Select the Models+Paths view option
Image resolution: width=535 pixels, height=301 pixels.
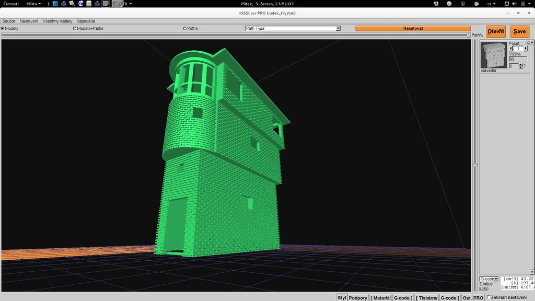(x=75, y=28)
